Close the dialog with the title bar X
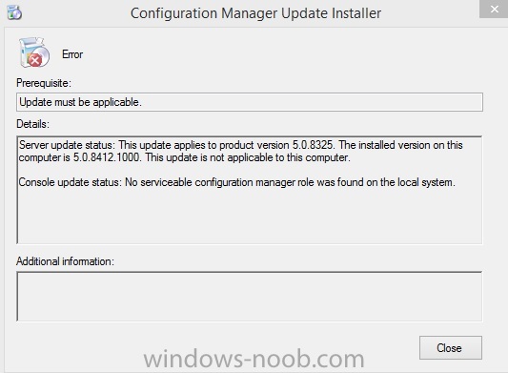The image size is (508, 373). (x=494, y=10)
